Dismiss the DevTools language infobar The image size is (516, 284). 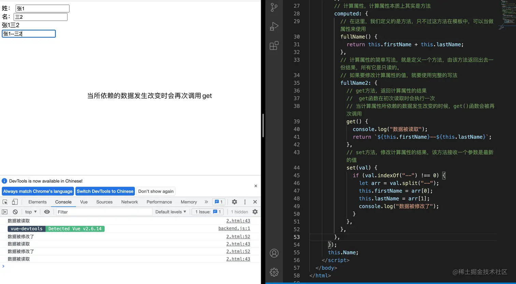(x=256, y=186)
